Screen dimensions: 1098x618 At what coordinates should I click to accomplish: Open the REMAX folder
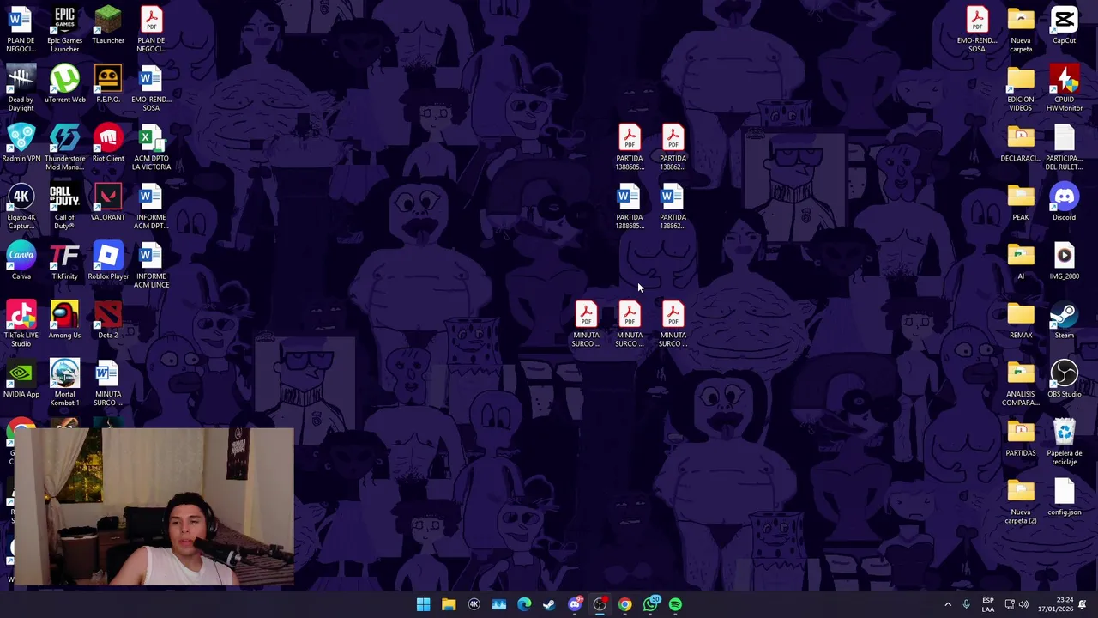click(1021, 321)
